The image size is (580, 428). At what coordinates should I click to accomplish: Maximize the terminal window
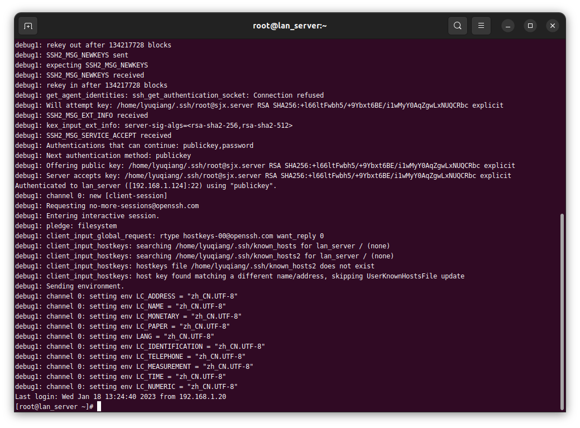[x=530, y=26]
